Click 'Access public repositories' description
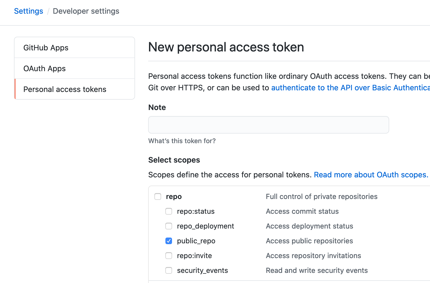This screenshot has height=283, width=430. pos(309,241)
